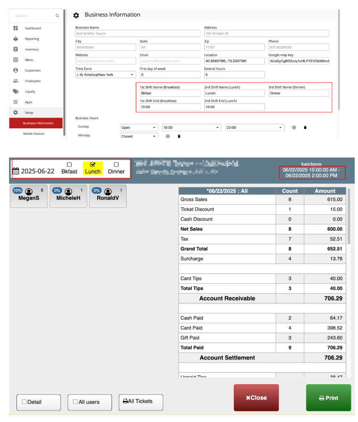
Task: Click the Account Receivable row
Action: click(x=262, y=298)
